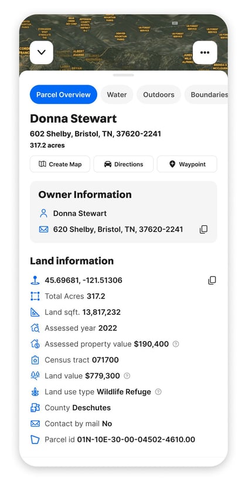Click assessed value $190,400
The image size is (248, 483).
coord(151,344)
